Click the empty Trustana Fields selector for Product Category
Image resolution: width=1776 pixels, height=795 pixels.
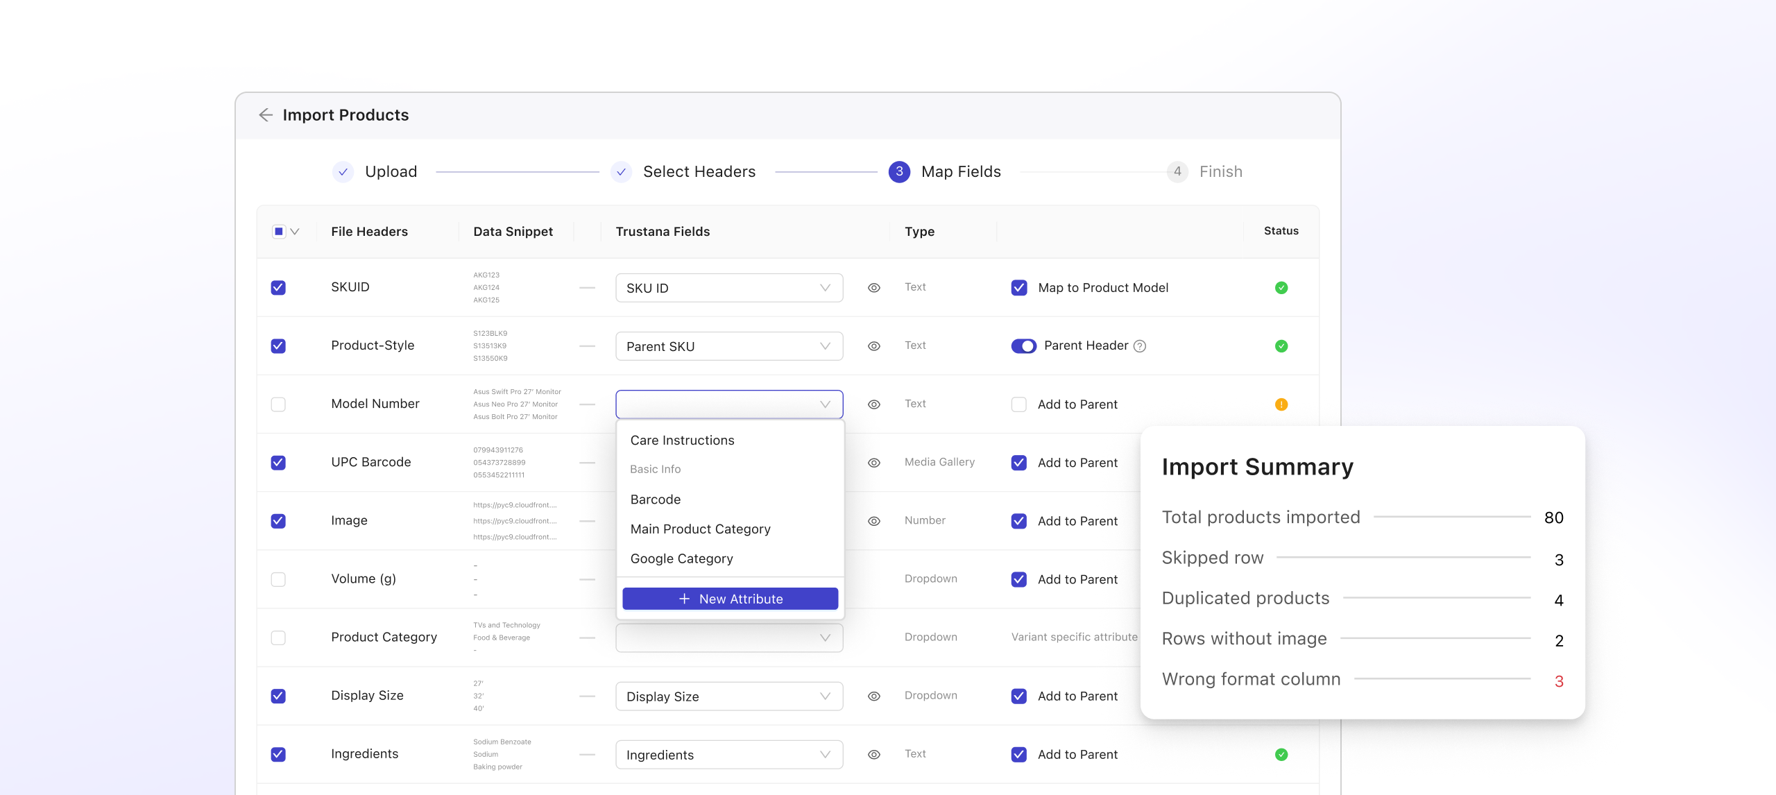point(728,637)
